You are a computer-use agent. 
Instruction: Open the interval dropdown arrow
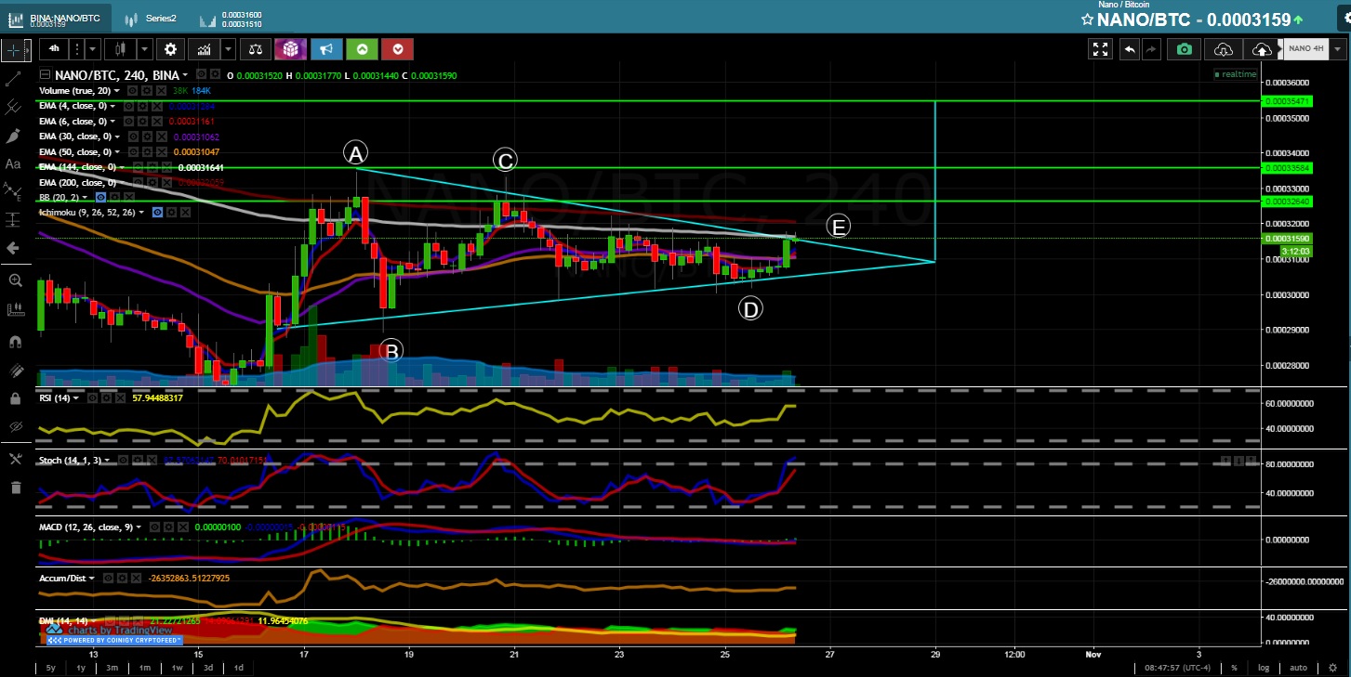click(94, 49)
